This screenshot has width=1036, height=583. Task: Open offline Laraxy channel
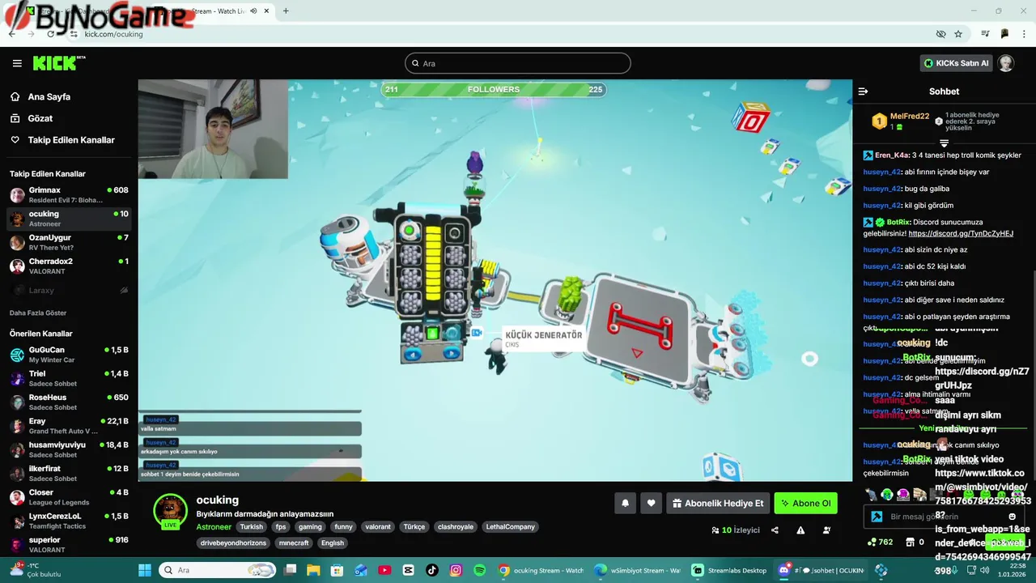[69, 290]
